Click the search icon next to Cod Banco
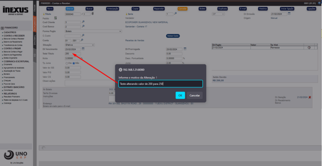Screen dimensions: 322x166 coord(83,26)
